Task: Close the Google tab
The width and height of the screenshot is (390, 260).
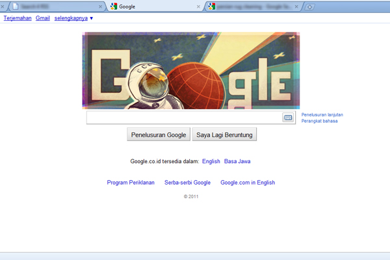Action: coord(198,6)
